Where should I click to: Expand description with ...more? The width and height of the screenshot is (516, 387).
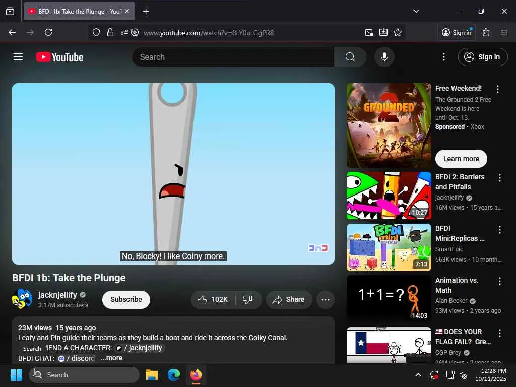(x=111, y=358)
